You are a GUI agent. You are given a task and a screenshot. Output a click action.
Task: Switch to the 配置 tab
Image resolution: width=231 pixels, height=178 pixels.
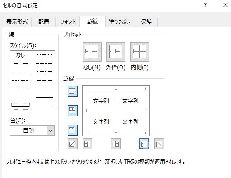tap(44, 22)
